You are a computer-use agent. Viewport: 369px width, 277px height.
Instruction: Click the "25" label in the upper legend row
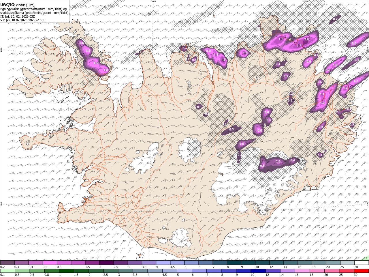point(342,267)
